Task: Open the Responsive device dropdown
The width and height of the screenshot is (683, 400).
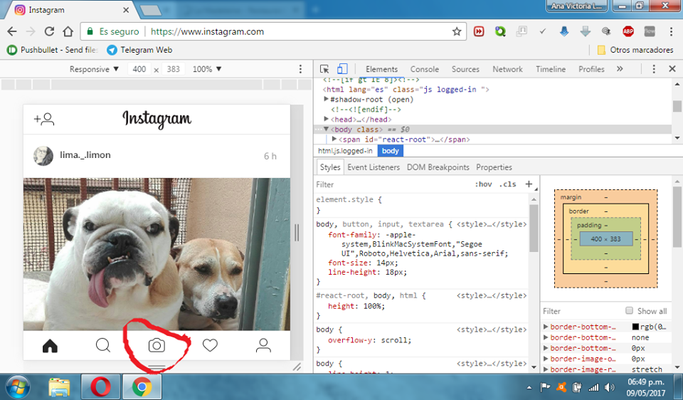Action: (94, 69)
